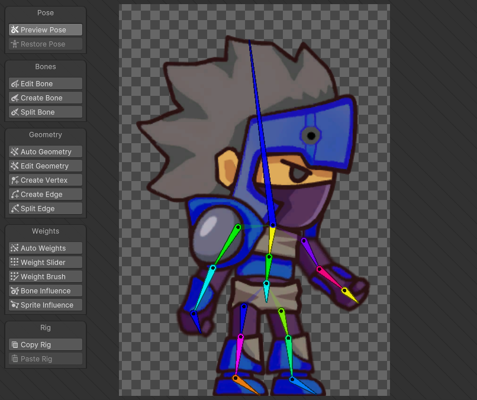Click the orange foot bone
The width and height of the screenshot is (477, 400).
point(247,386)
